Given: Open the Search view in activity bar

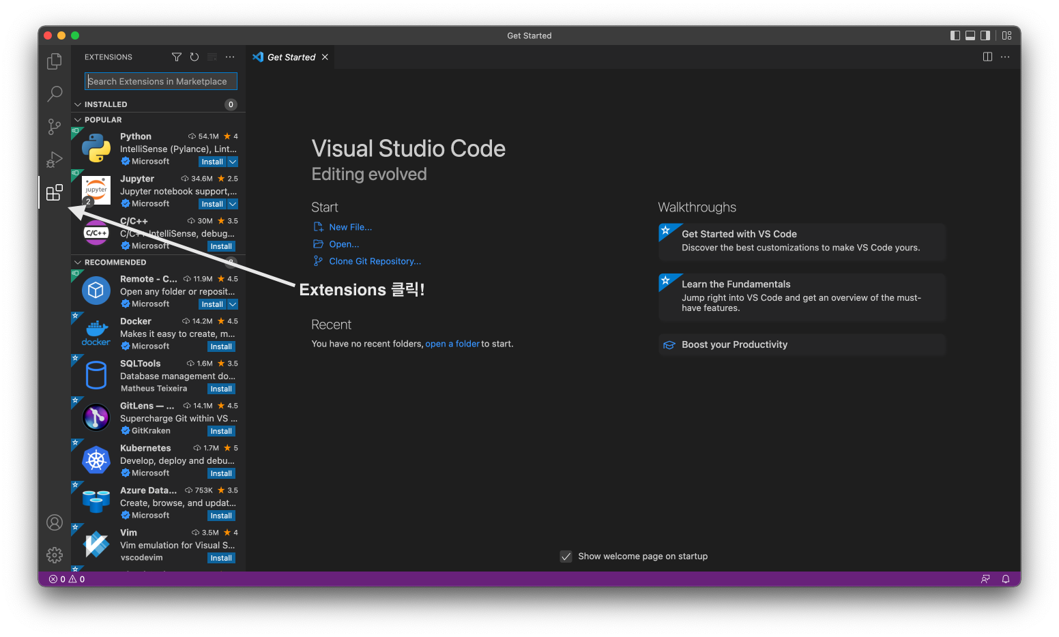Looking at the screenshot, I should (x=55, y=93).
